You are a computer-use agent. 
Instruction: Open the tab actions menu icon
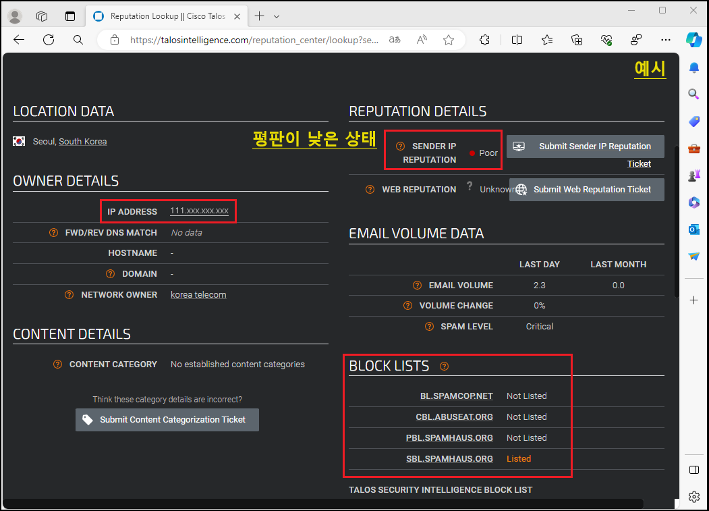pyautogui.click(x=70, y=16)
